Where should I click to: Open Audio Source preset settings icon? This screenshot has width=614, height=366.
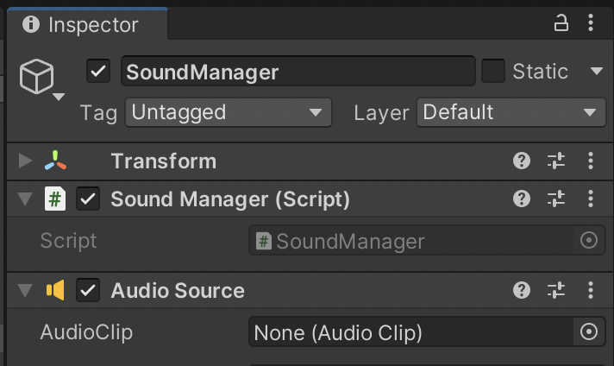(x=556, y=290)
